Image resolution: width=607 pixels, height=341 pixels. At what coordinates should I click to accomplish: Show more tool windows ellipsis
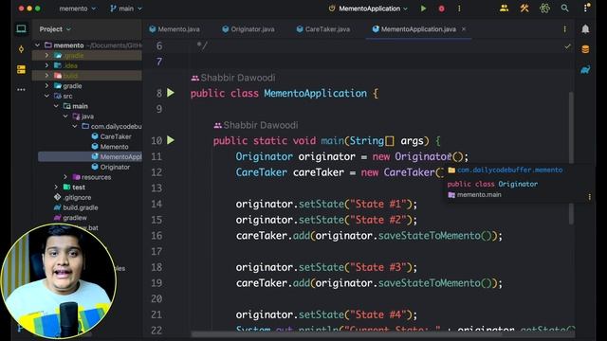[21, 90]
